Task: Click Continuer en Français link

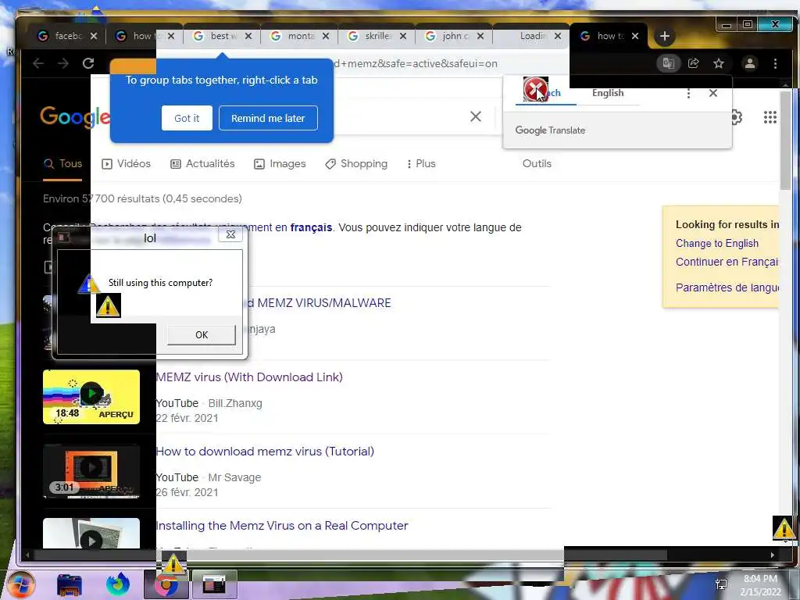Action: [727, 262]
